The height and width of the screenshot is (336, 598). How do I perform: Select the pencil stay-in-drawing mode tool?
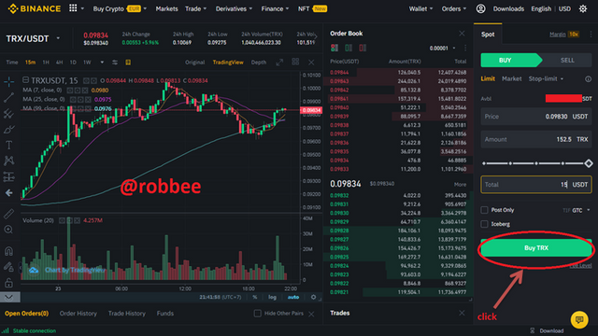coord(8,267)
